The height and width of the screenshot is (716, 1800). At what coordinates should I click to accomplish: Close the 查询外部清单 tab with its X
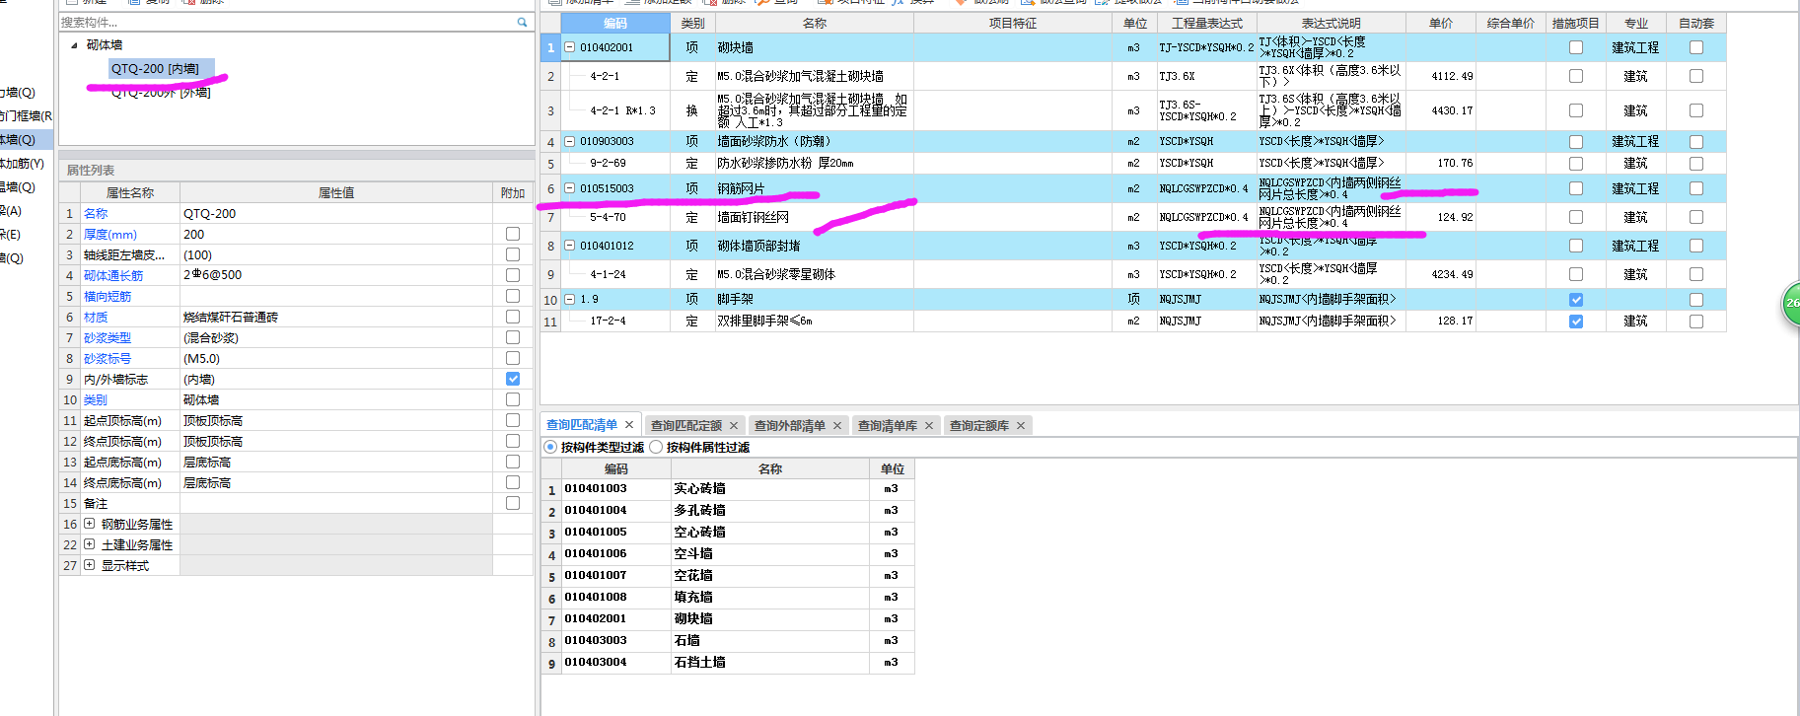click(x=837, y=426)
